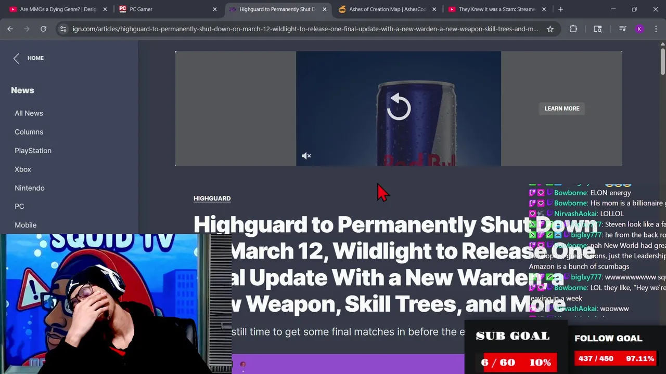Open a new browser tab

tap(560, 9)
